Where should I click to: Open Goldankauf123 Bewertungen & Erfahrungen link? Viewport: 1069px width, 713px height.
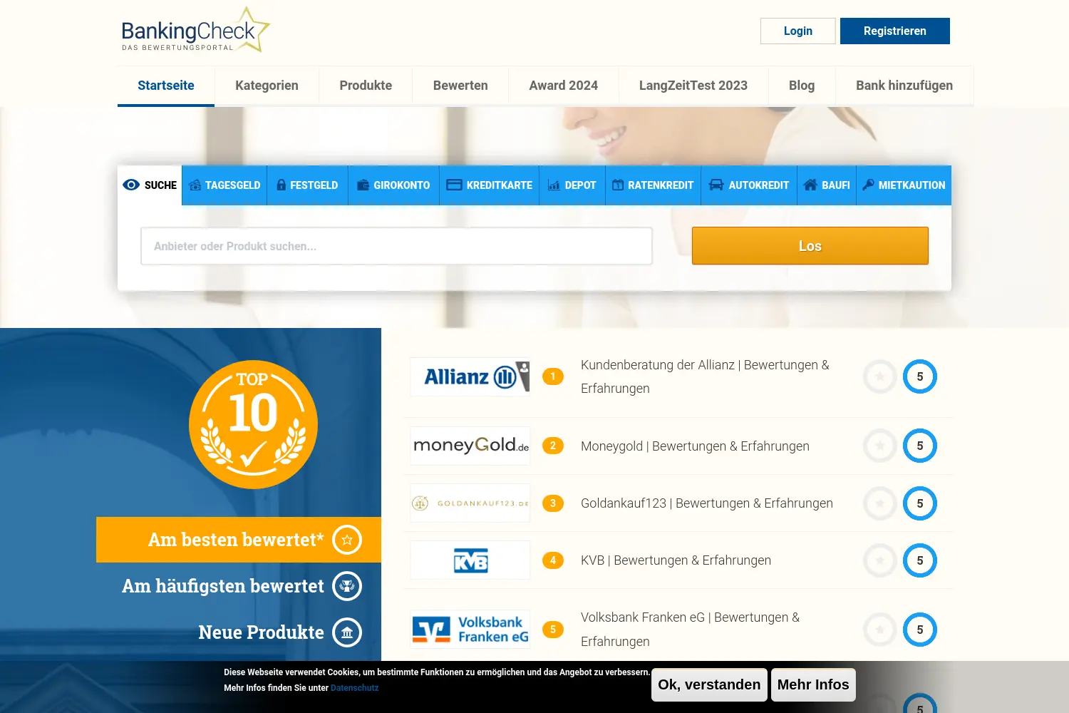(707, 503)
